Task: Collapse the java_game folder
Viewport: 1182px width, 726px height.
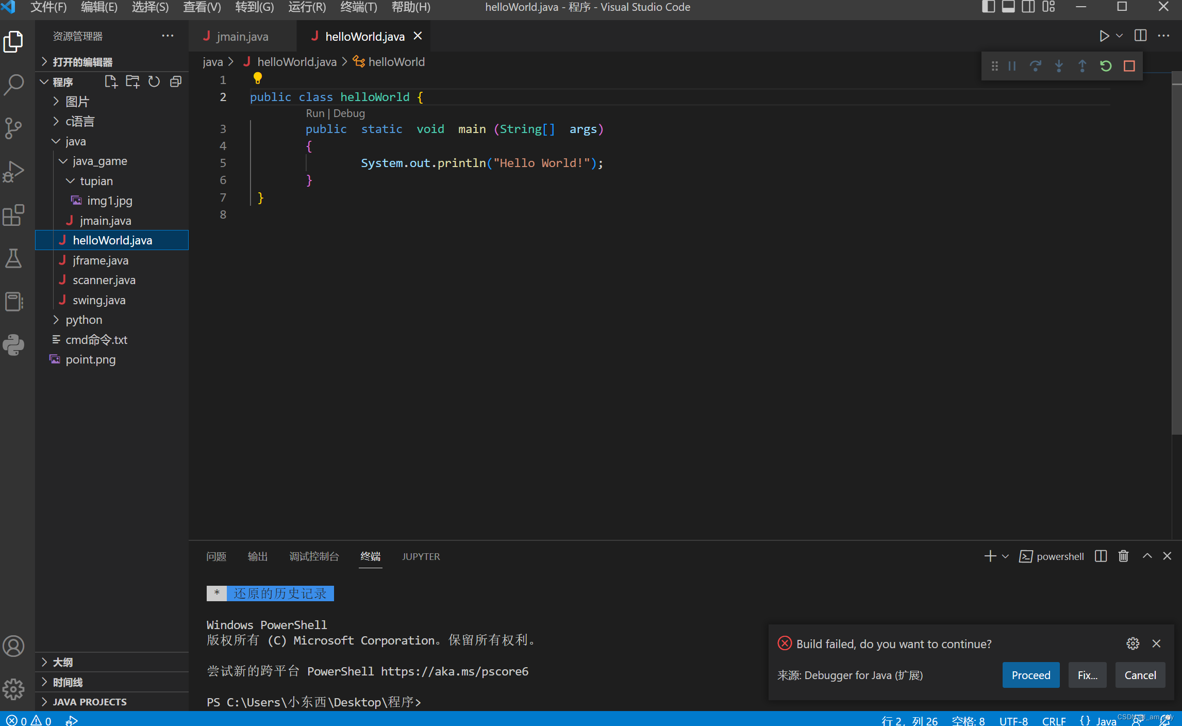Action: click(x=99, y=161)
